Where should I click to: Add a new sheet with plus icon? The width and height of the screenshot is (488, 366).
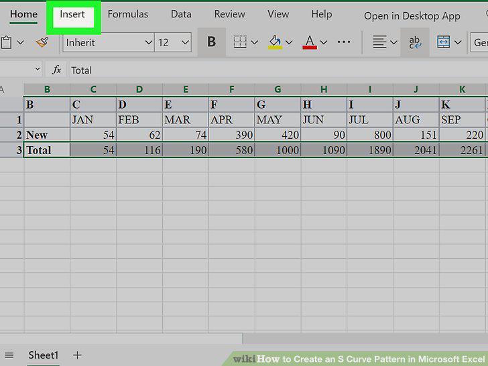point(78,355)
